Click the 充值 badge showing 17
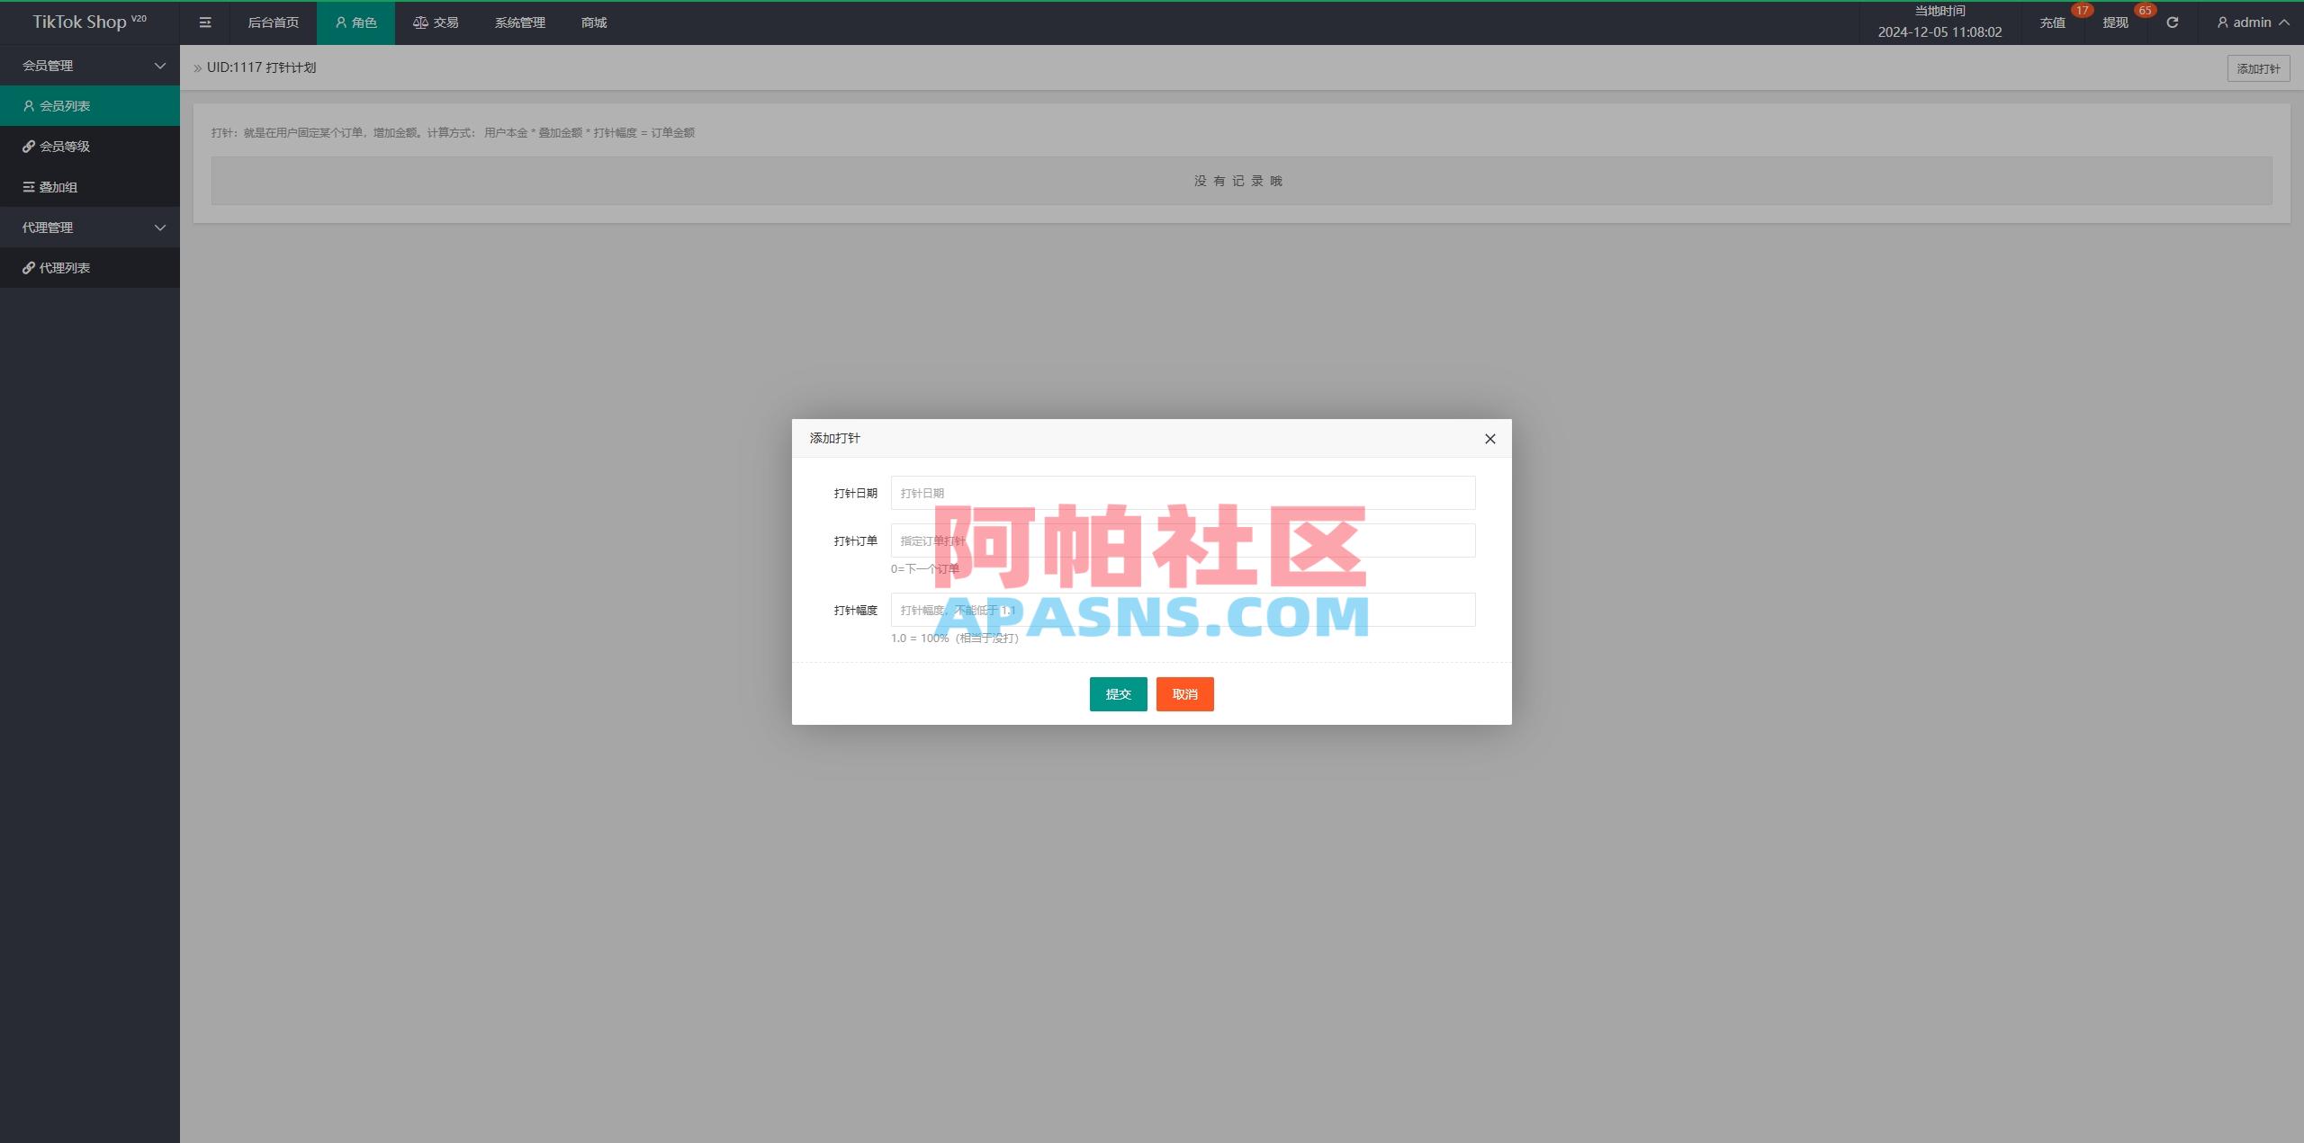The width and height of the screenshot is (2304, 1143). pyautogui.click(x=2081, y=11)
